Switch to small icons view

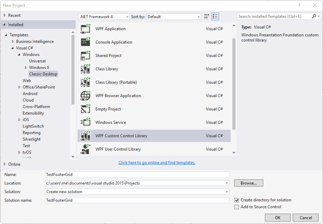point(206,16)
